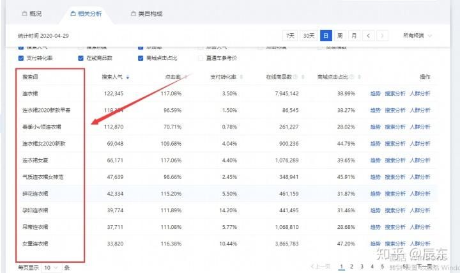Click the 上一页 previous page button
The width and height of the screenshot is (460, 273).
320,267
